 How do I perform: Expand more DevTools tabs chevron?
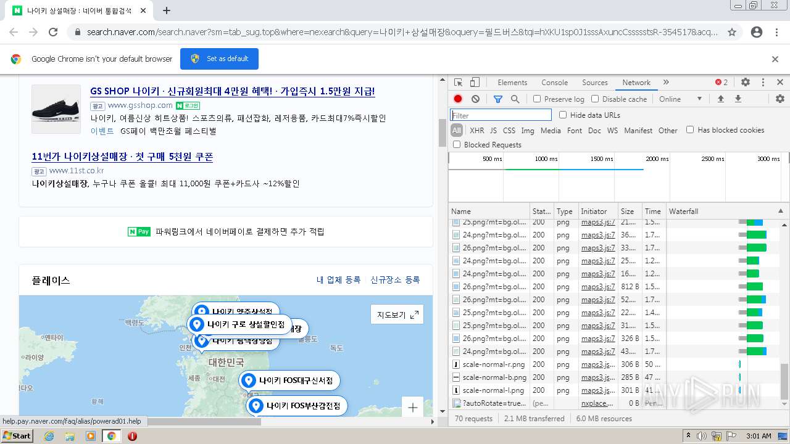point(666,82)
